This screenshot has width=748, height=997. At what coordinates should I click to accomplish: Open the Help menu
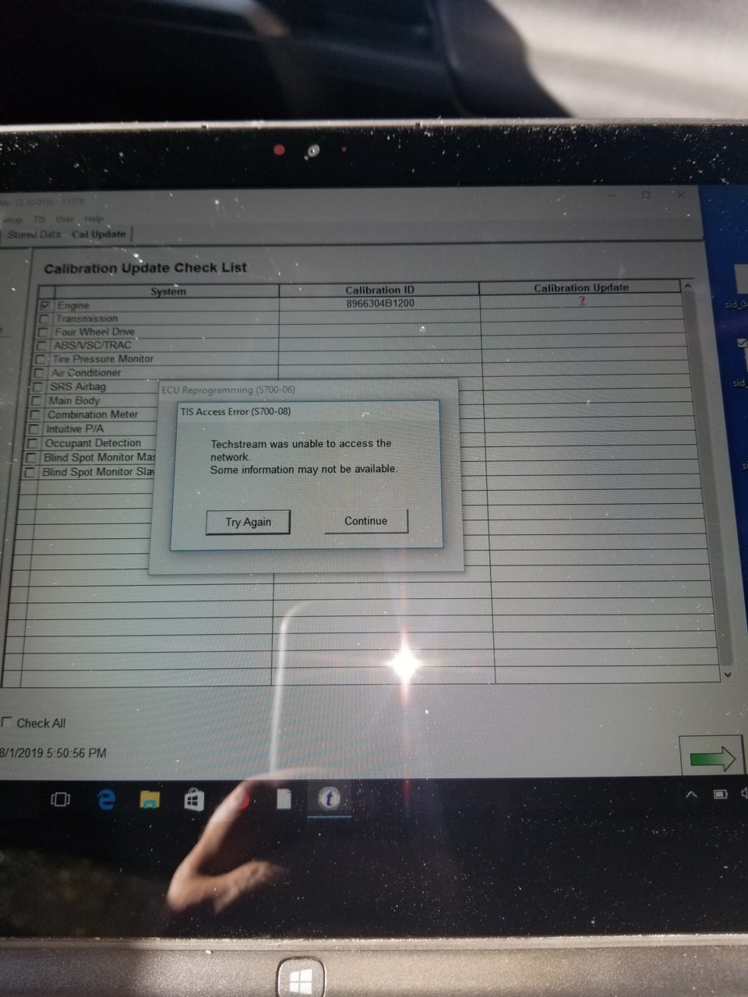click(x=93, y=219)
